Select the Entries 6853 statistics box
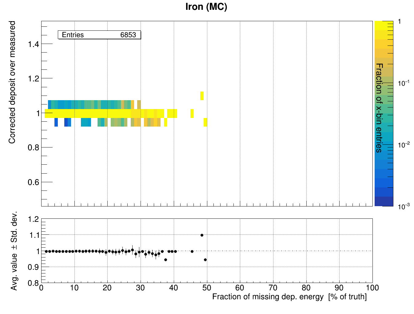Screen dimensions: 414x314 [x=99, y=35]
